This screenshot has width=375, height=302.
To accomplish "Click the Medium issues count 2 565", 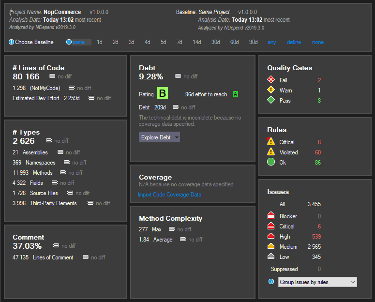I will (x=314, y=247).
